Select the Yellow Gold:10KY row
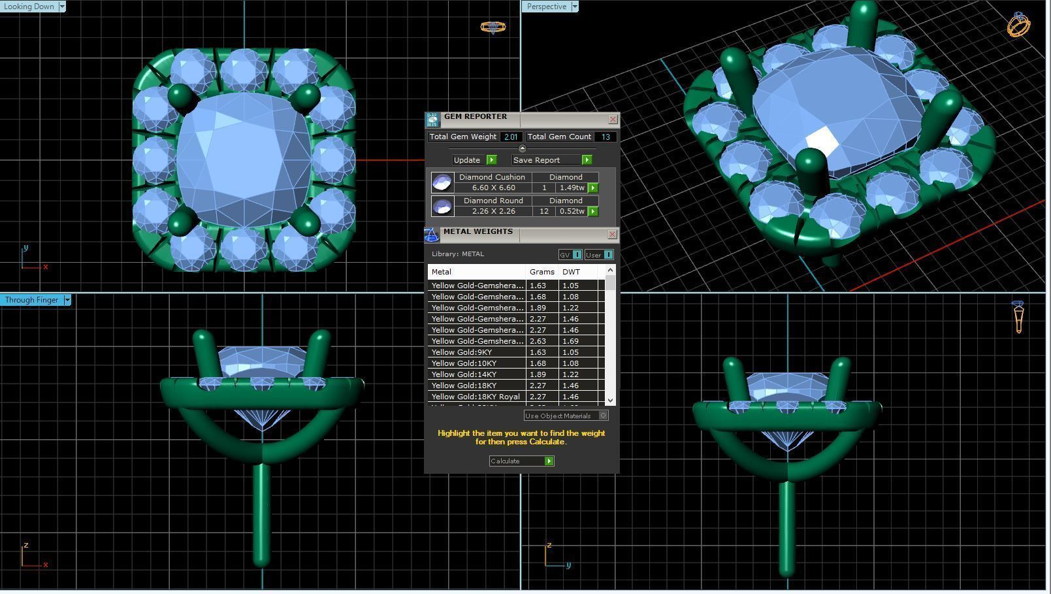 pyautogui.click(x=516, y=363)
